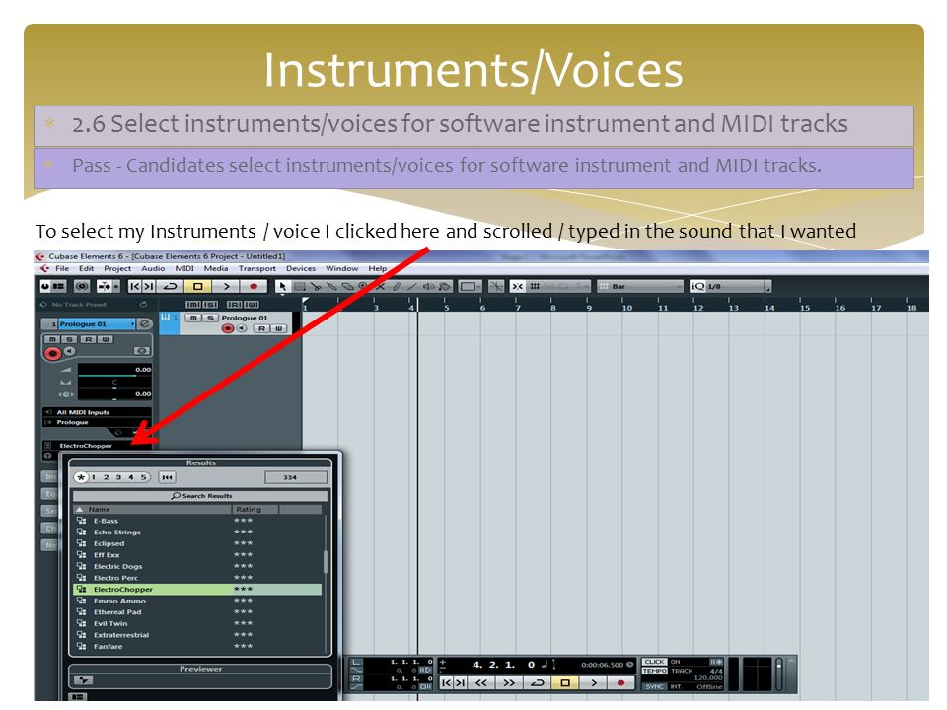This screenshot has width=947, height=710.
Task: Toggle monitor on Prologue 01 track list
Action: point(241,328)
